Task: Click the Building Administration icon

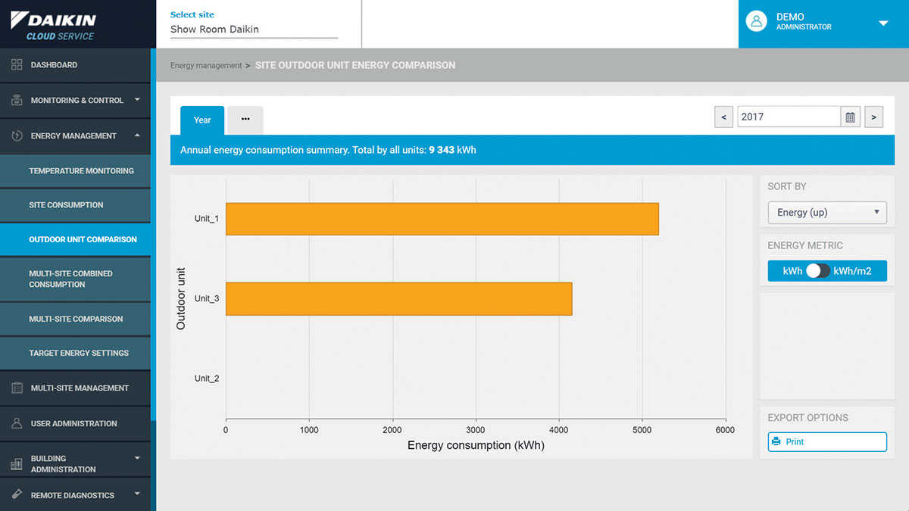Action: tap(17, 464)
